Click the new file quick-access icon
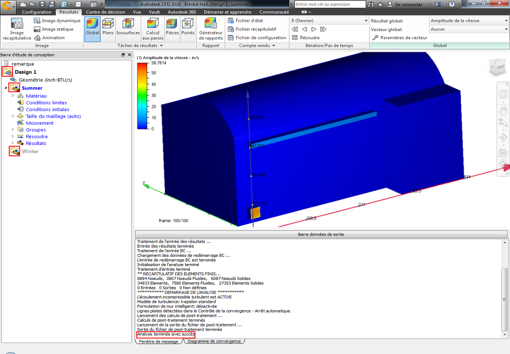 [23, 4]
